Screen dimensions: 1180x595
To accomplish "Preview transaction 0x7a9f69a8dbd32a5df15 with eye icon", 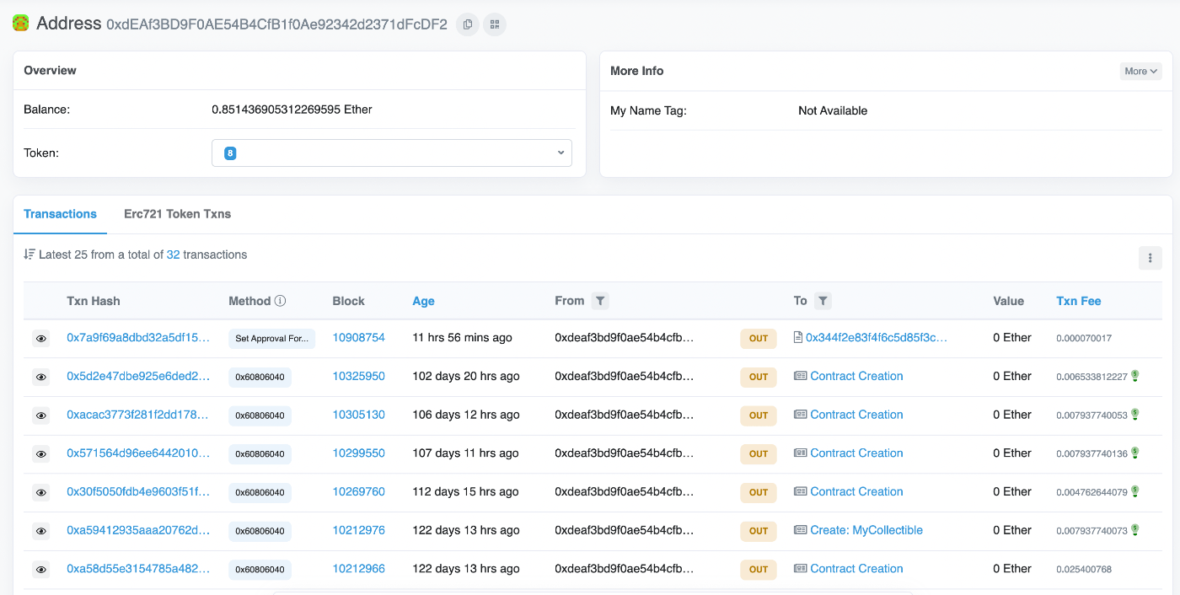I will tap(40, 338).
